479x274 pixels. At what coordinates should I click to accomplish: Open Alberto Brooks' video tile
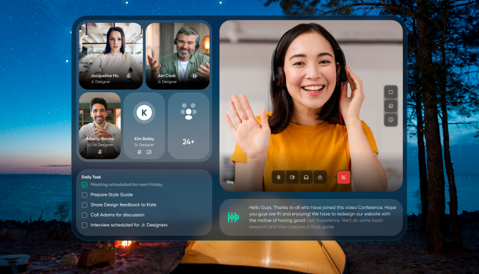pyautogui.click(x=100, y=123)
